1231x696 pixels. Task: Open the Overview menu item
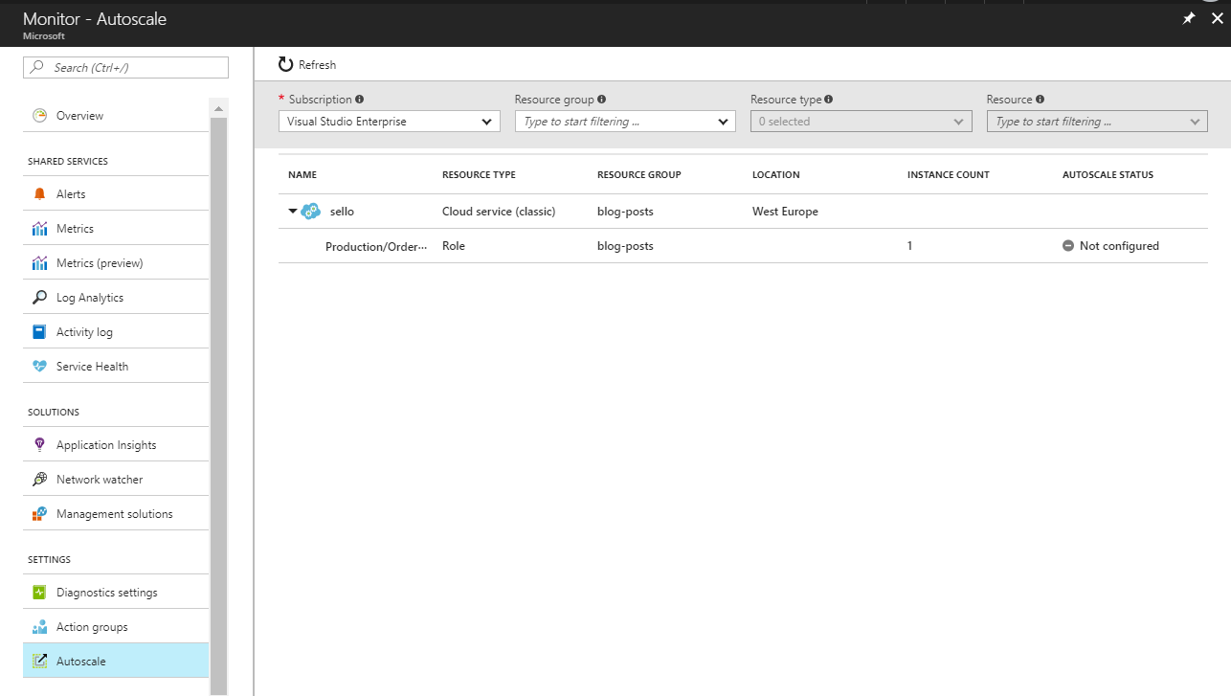(115, 116)
